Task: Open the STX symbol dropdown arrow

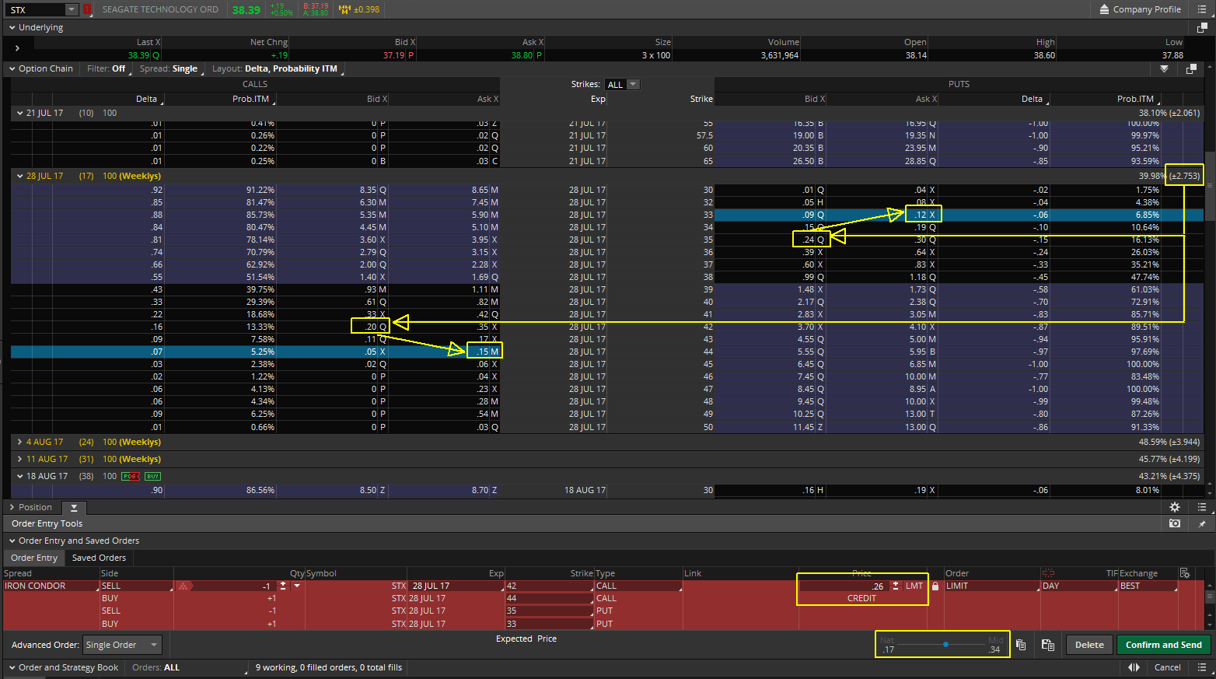Action: click(x=71, y=9)
